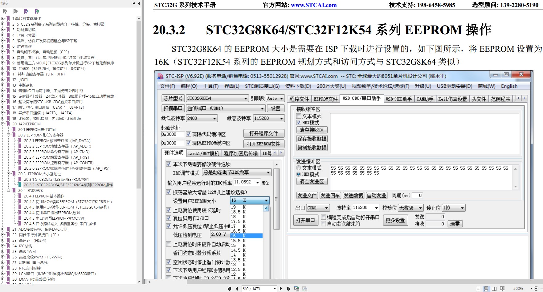Click the 打开串口 button
The width and height of the screenshot is (543, 292).
305,220
